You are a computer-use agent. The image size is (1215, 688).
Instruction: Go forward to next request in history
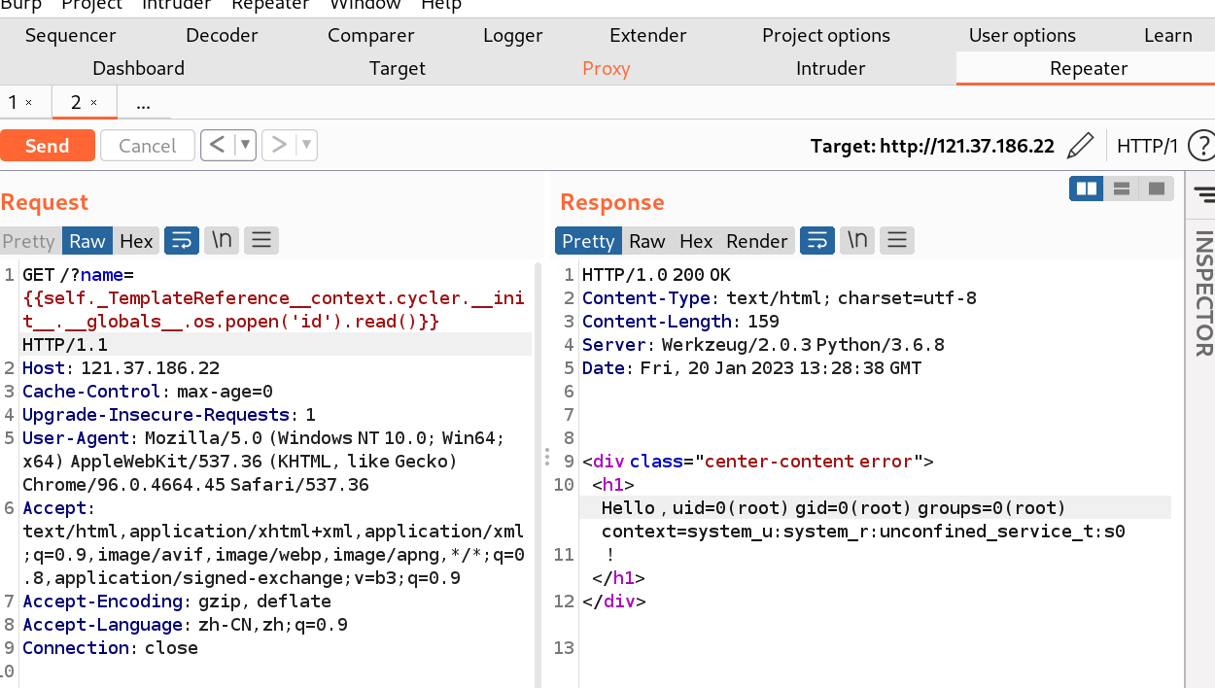click(x=279, y=145)
